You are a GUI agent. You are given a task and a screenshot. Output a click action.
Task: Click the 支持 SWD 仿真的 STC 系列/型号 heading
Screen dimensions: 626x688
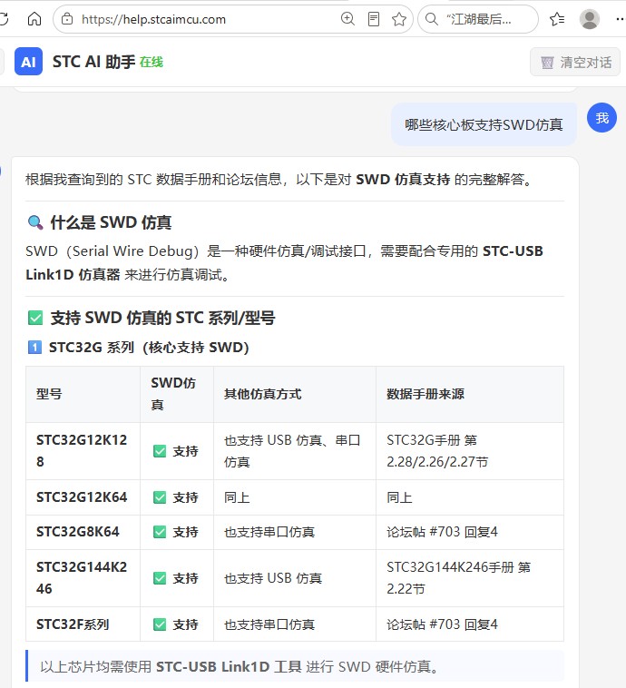152,318
